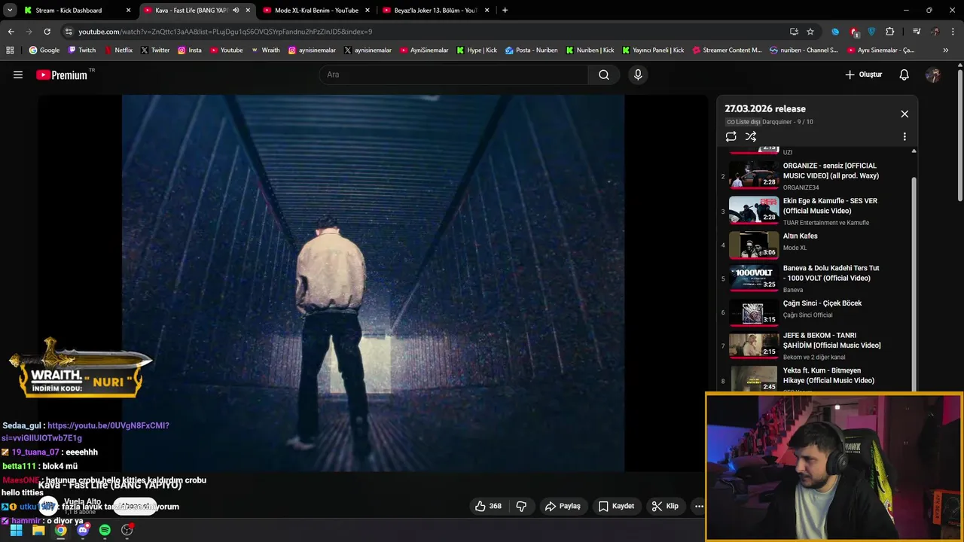964x542 pixels.
Task: Click the Kava video player area
Action: 373,282
